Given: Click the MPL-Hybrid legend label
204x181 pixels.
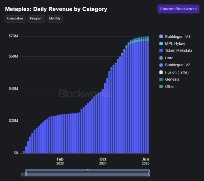Looking at the screenshot, I should tap(175, 44).
